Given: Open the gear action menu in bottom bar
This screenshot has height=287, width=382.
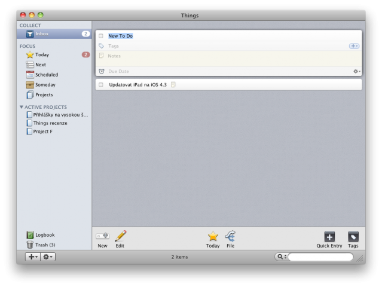Looking at the screenshot, I should pos(48,257).
